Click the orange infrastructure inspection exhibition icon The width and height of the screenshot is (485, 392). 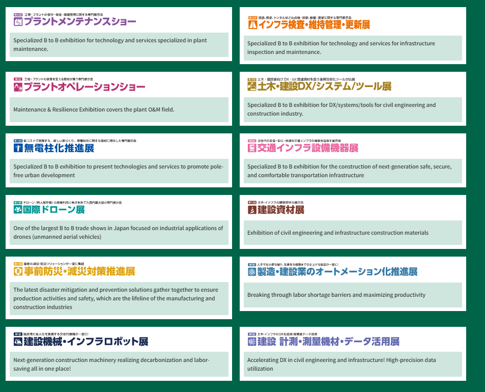click(252, 24)
